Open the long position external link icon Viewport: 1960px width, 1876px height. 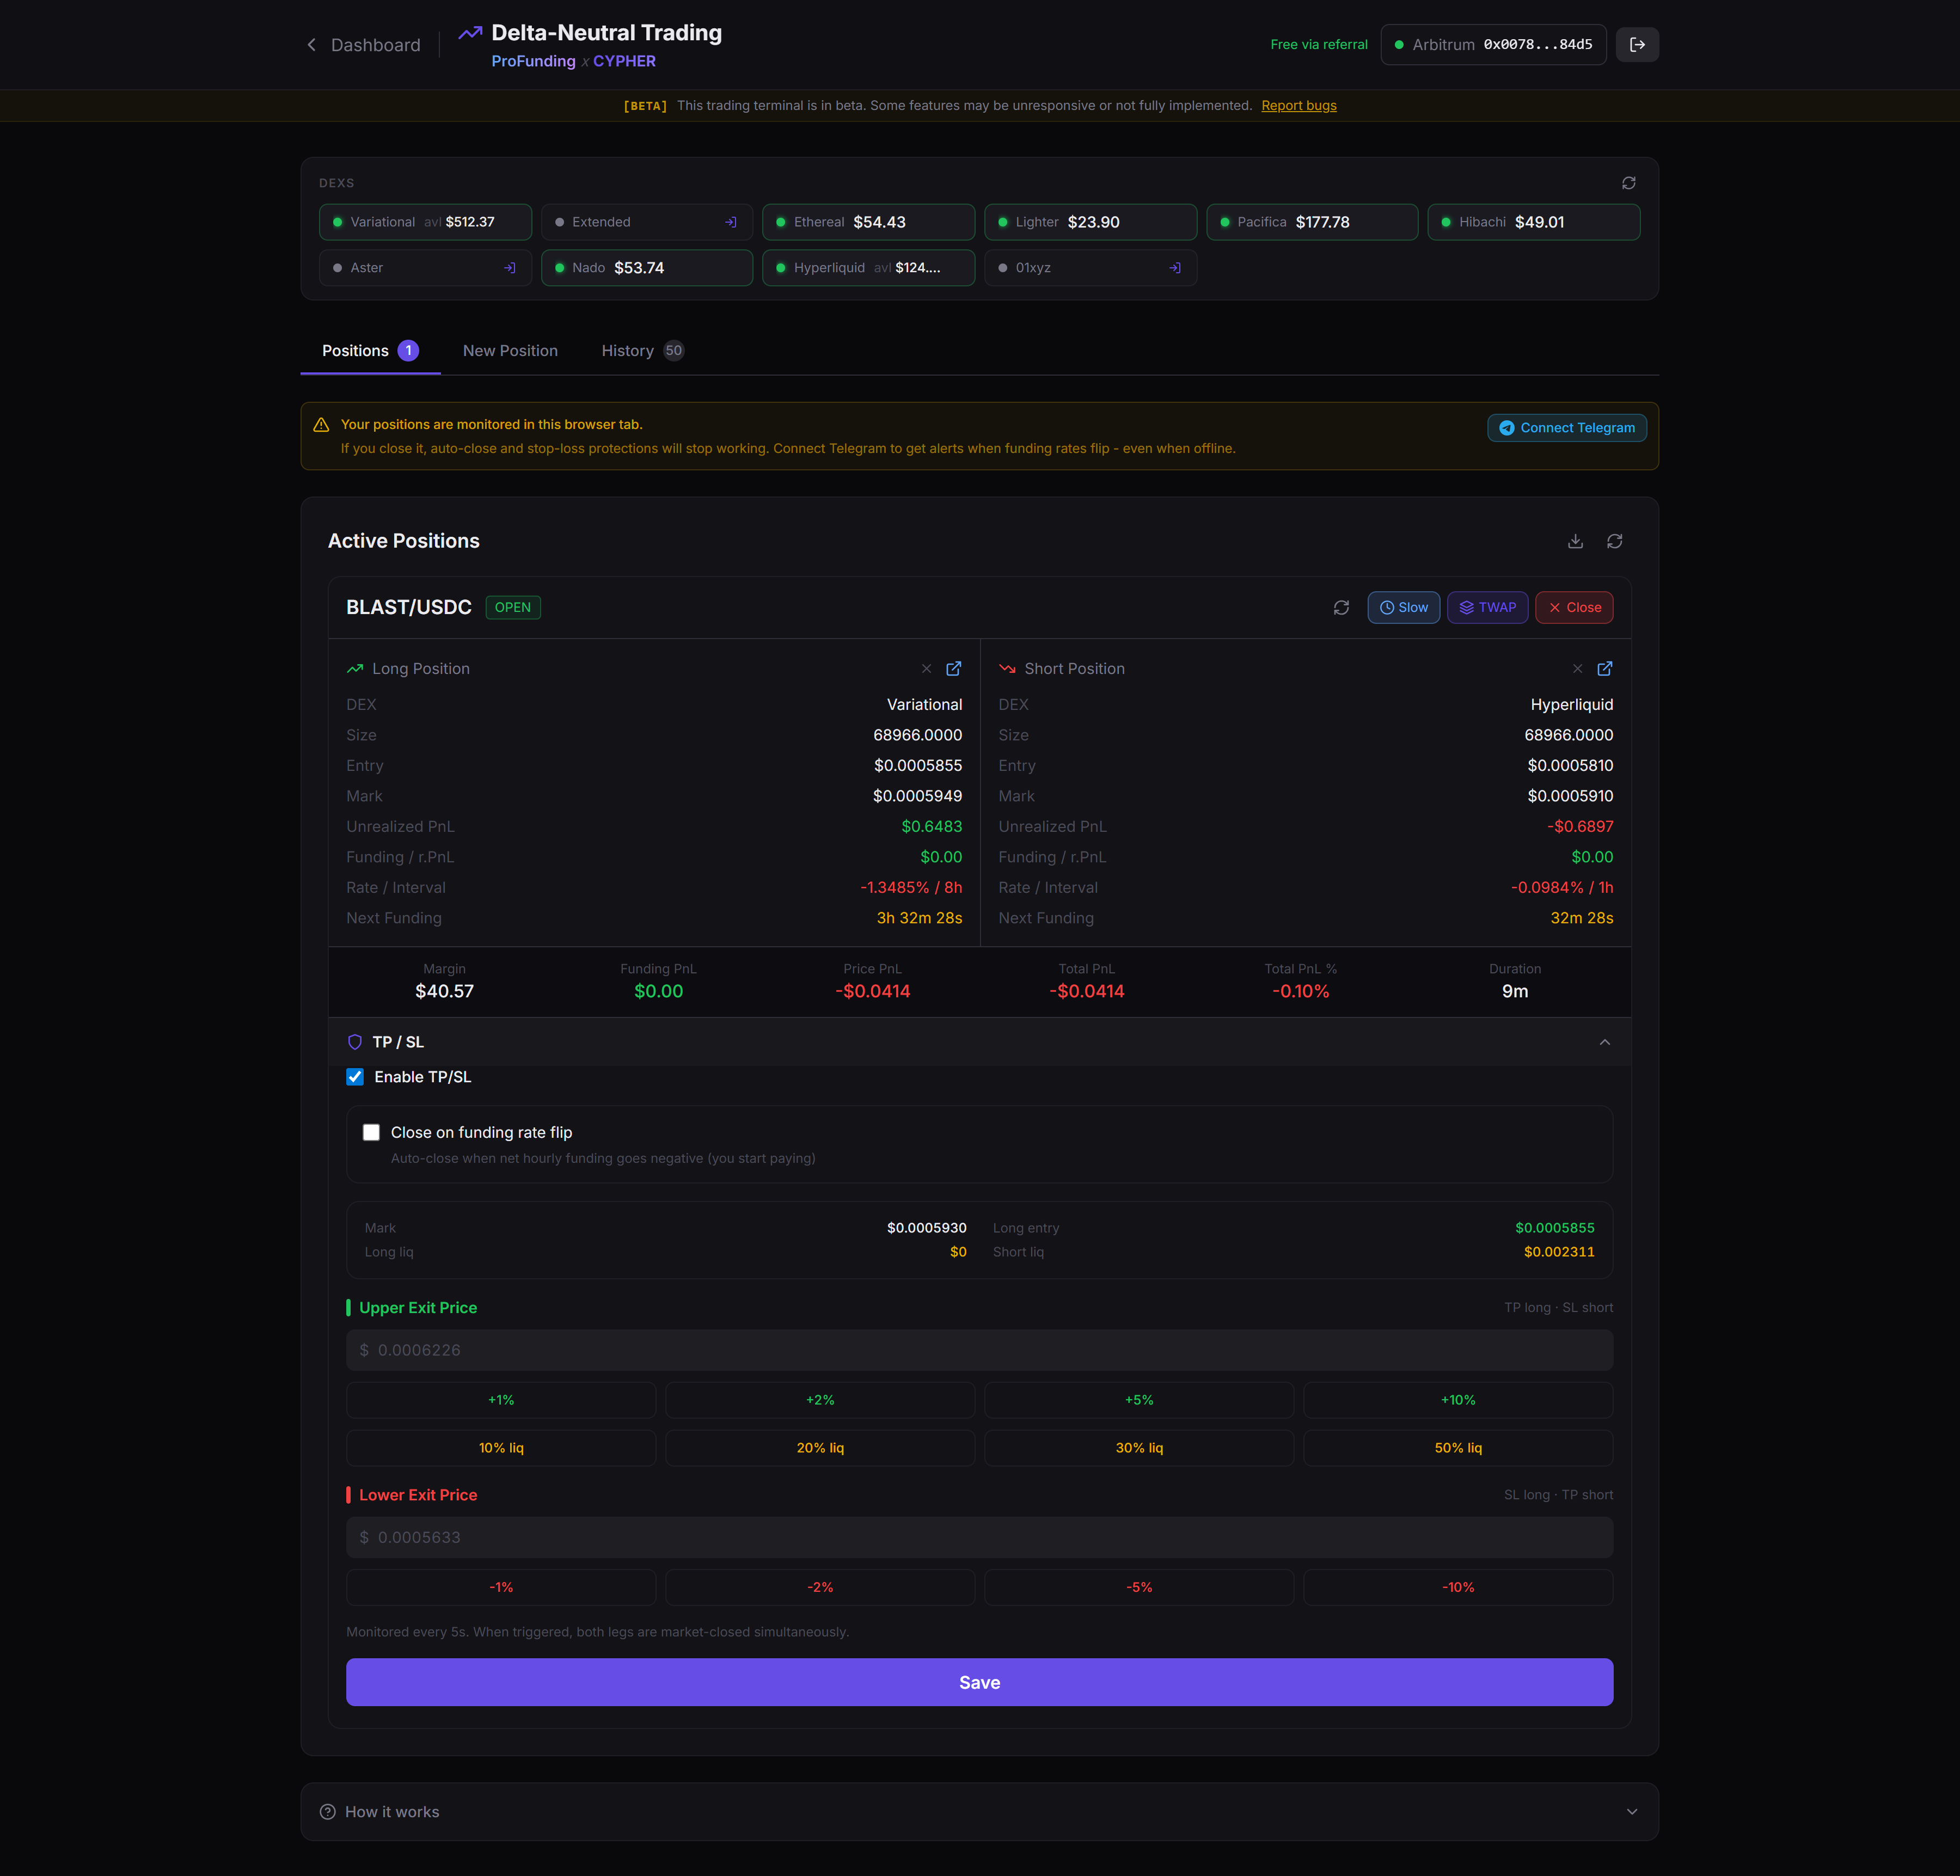click(953, 669)
